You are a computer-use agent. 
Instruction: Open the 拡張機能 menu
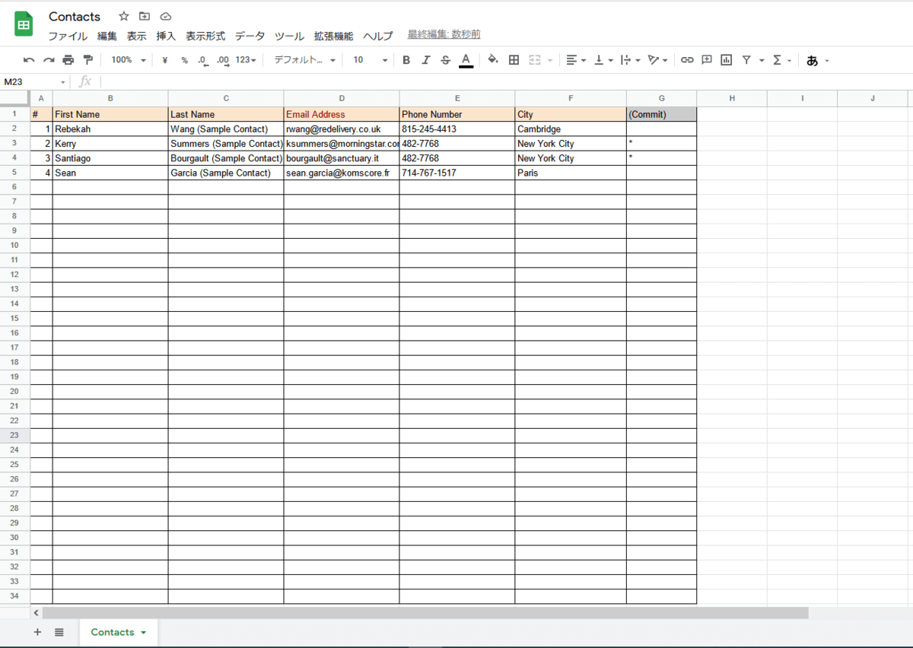333,36
